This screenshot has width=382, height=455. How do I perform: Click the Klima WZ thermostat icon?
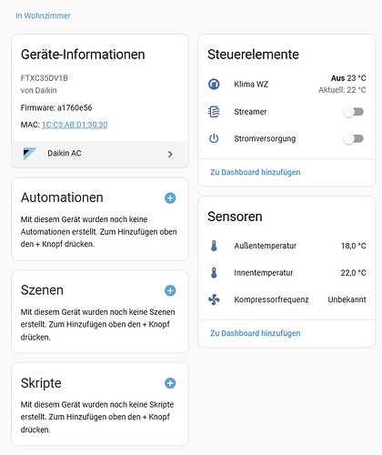(214, 84)
